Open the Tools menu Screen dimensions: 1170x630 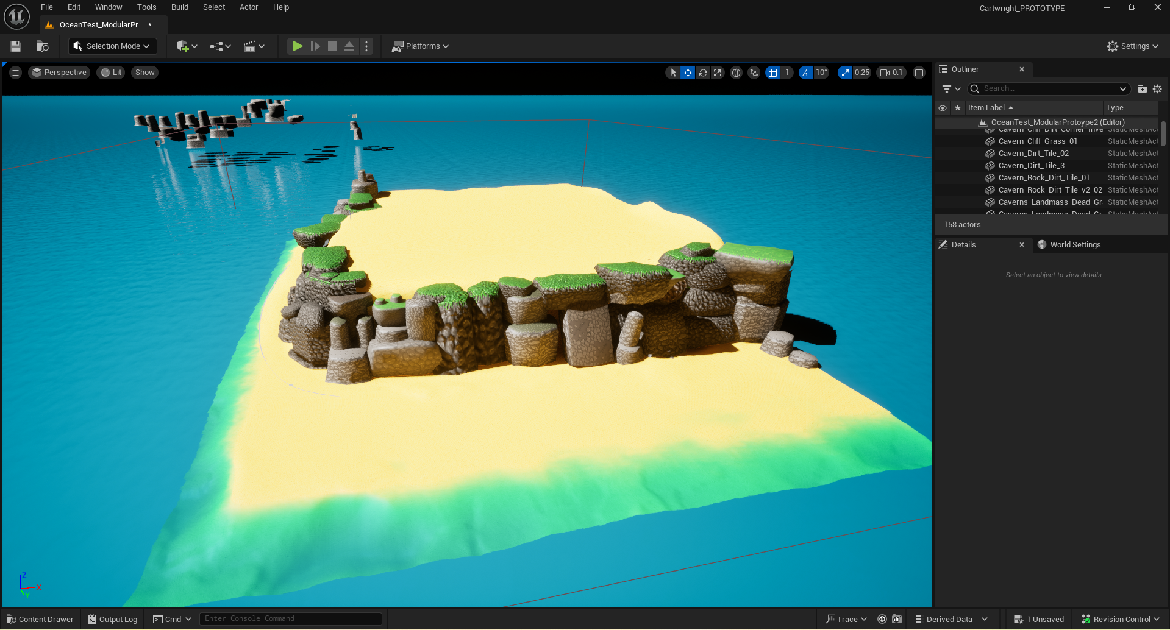pyautogui.click(x=146, y=7)
